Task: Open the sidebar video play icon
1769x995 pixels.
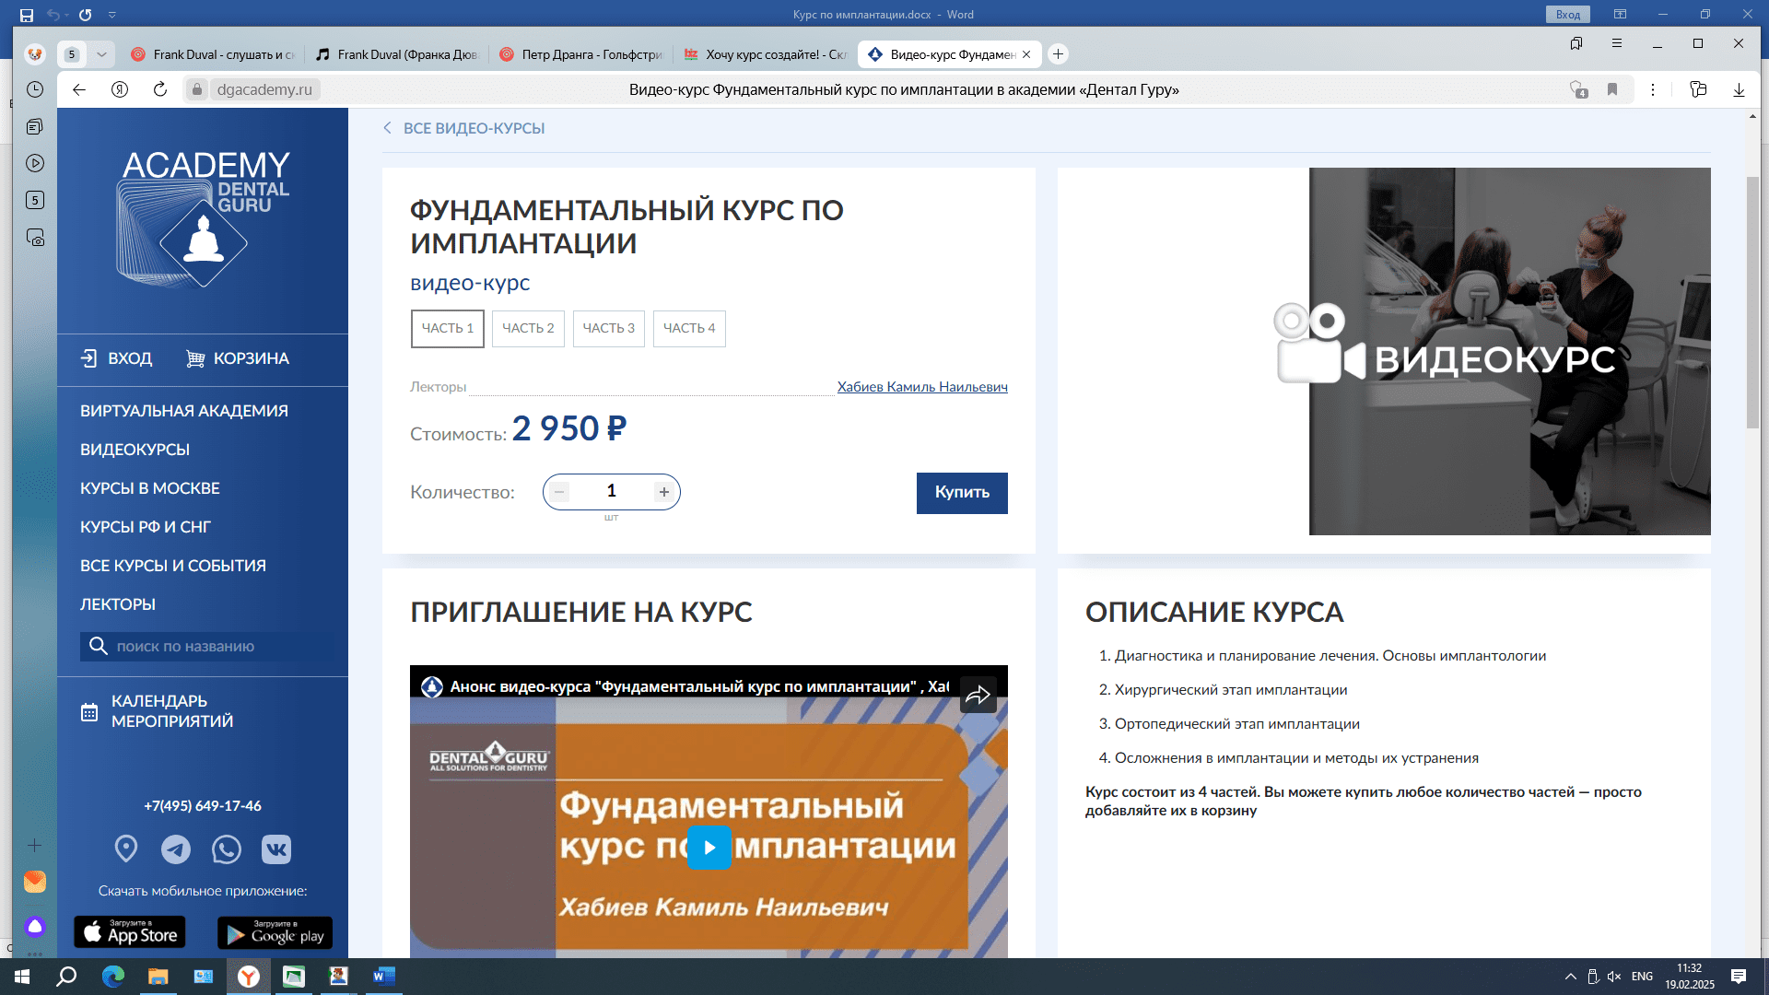Action: (35, 163)
